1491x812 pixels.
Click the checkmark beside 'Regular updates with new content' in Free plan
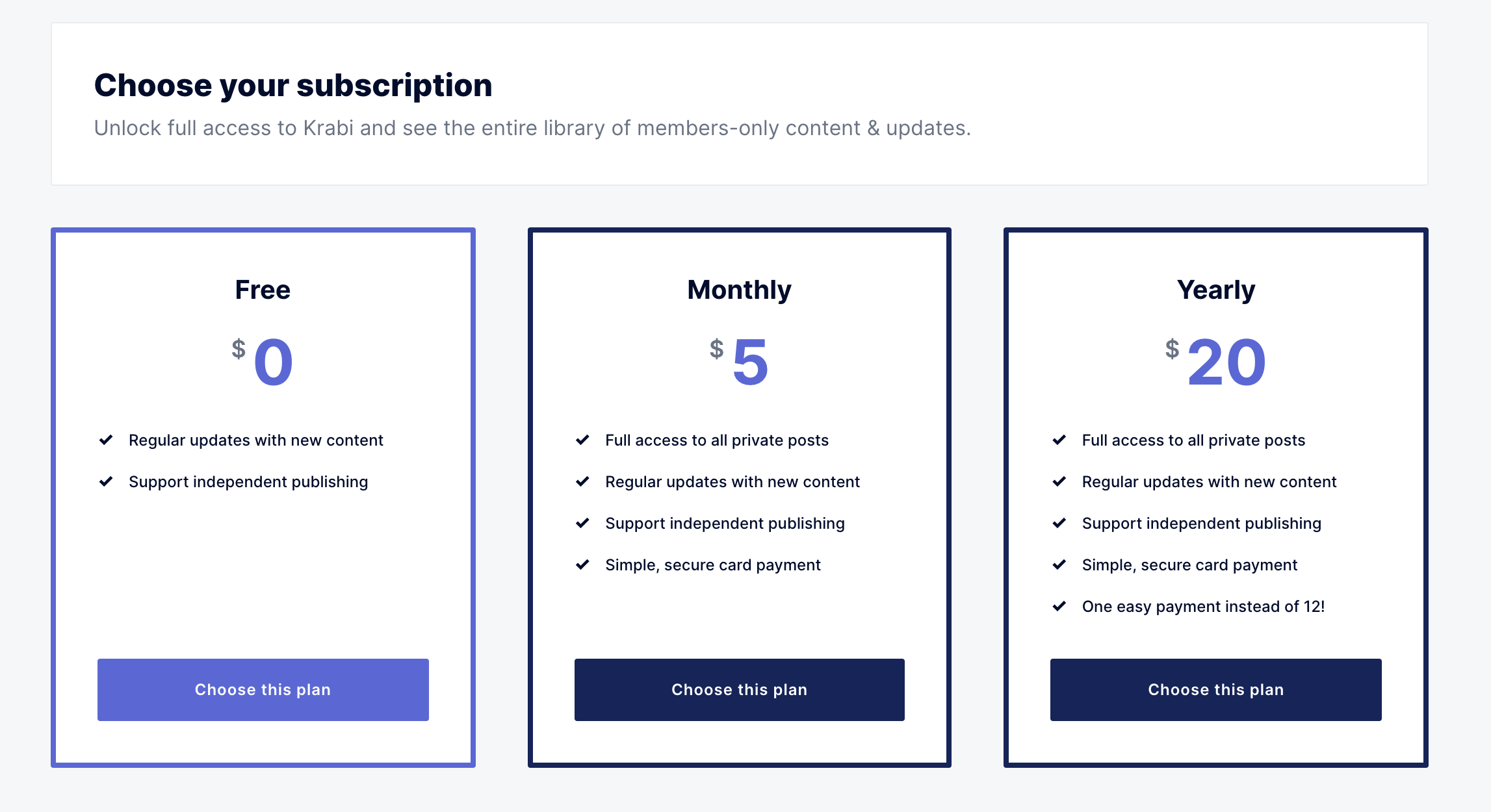click(x=106, y=440)
